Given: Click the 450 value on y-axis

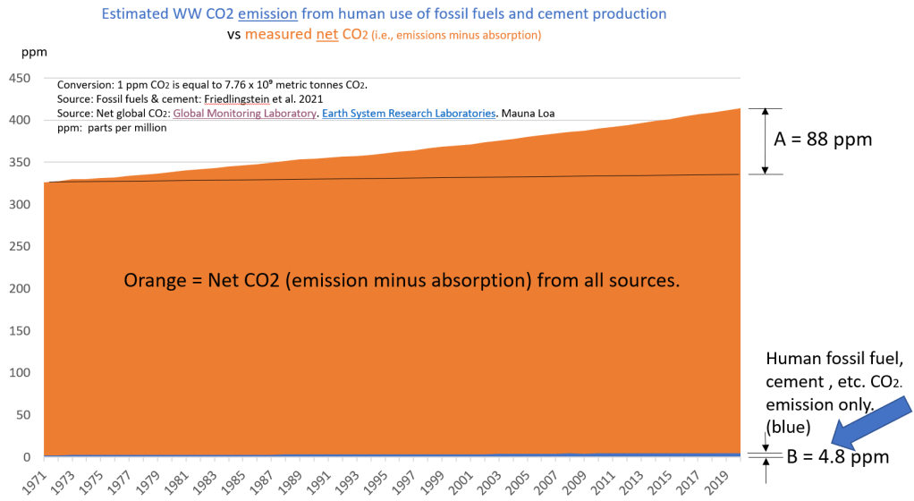Looking at the screenshot, I should coord(21,78).
